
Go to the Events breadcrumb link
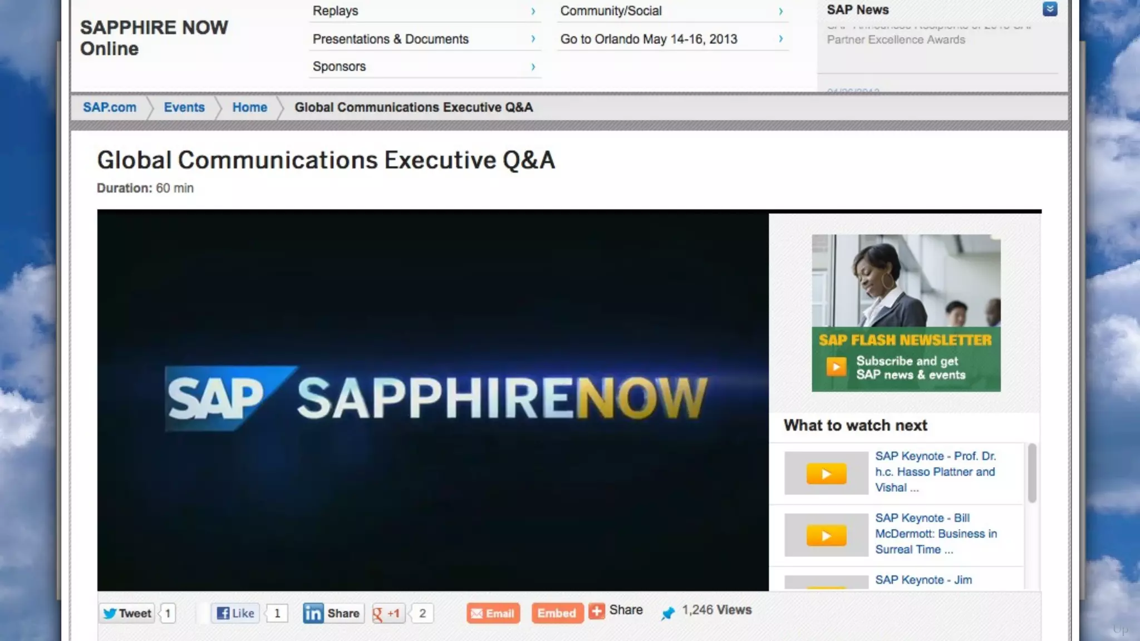pyautogui.click(x=184, y=107)
